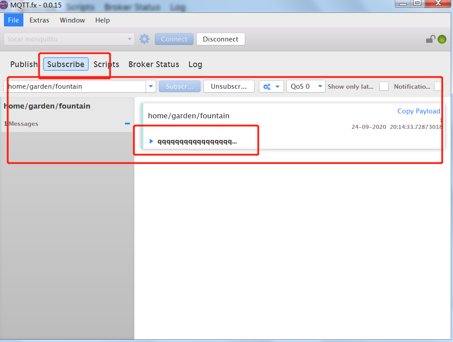Open the QoS 0 dropdown

click(x=305, y=86)
